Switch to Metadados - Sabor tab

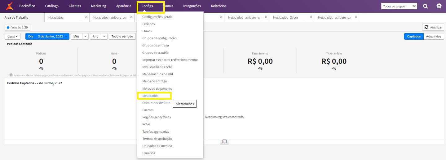pyautogui.click(x=285, y=18)
